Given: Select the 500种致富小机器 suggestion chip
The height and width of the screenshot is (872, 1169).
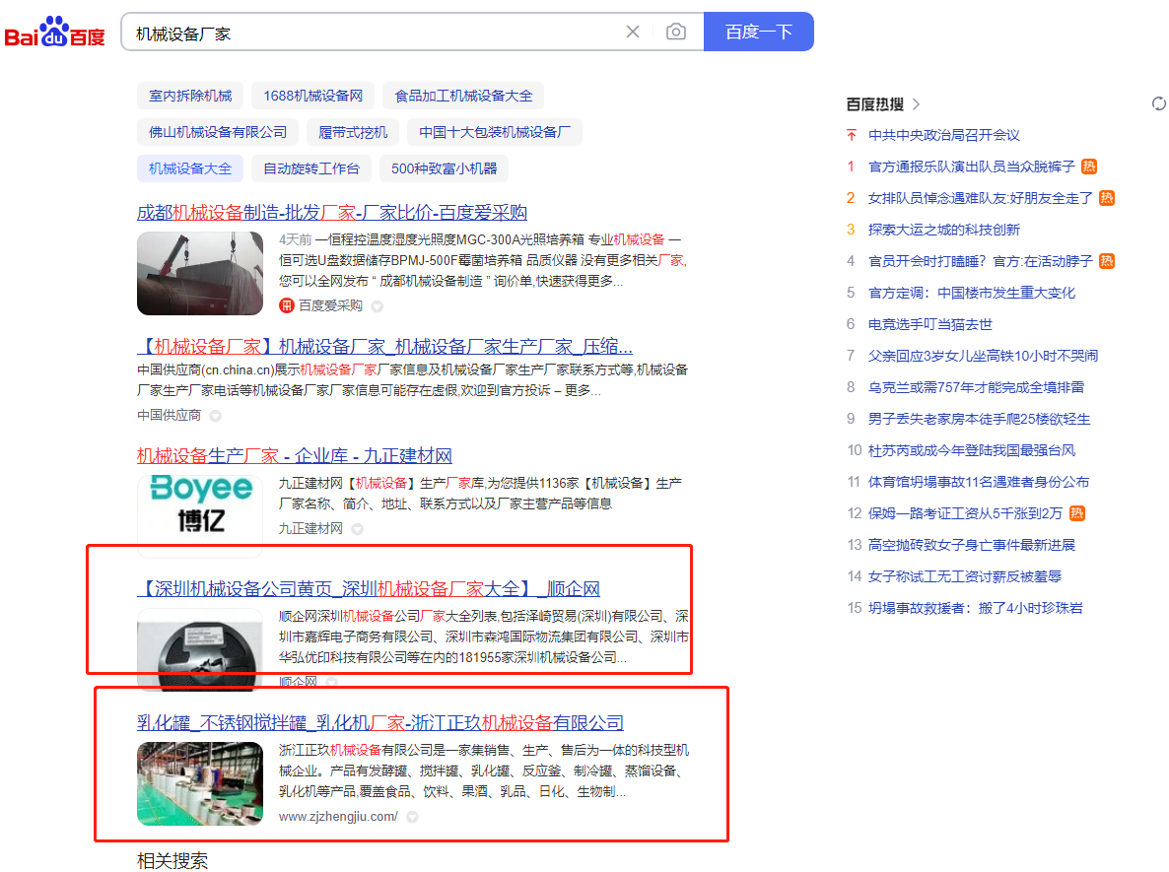Looking at the screenshot, I should point(444,168).
